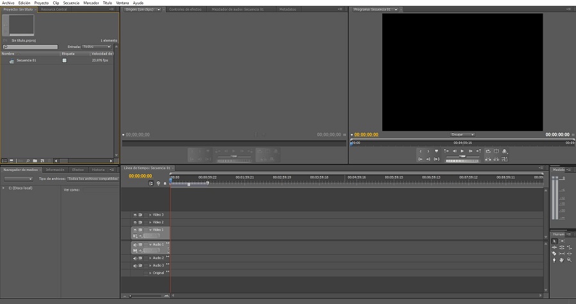The width and height of the screenshot is (576, 304).
Task: Switch Project panel to icon view
Action: tap(12, 161)
